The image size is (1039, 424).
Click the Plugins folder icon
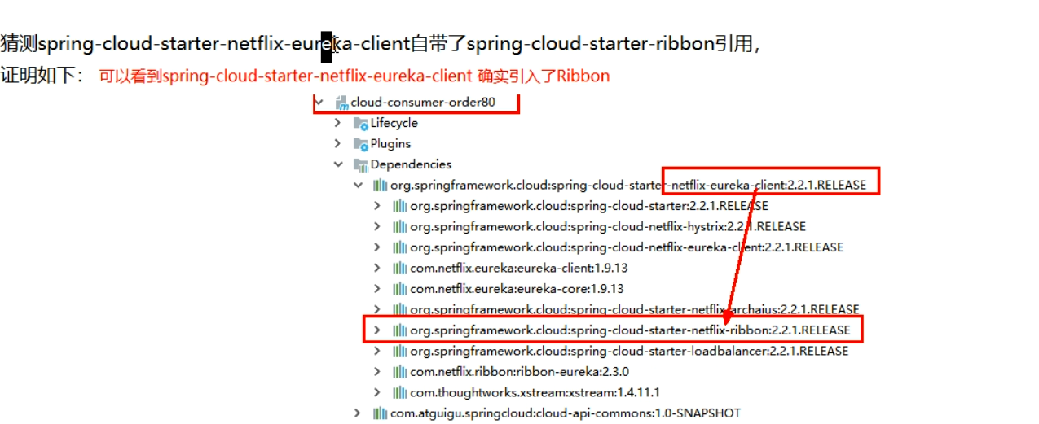click(360, 144)
